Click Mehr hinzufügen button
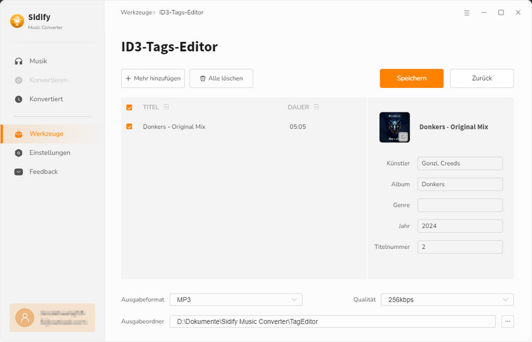 tap(153, 79)
